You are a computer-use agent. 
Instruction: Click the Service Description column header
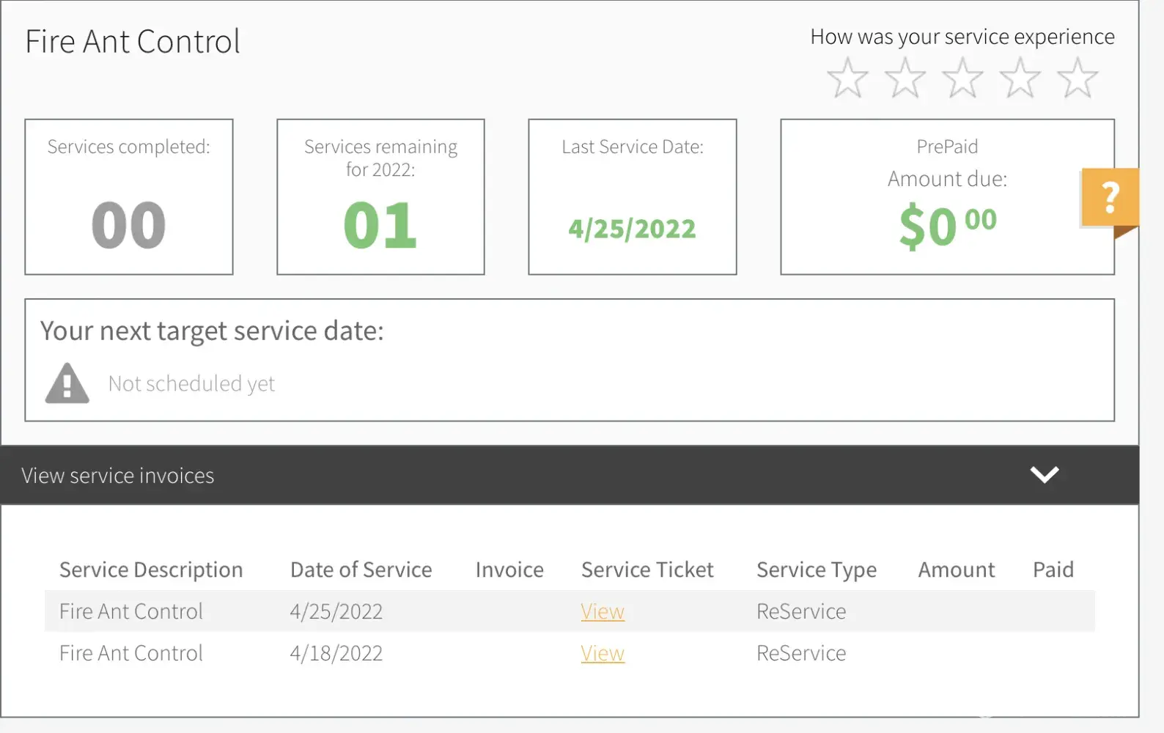point(151,570)
